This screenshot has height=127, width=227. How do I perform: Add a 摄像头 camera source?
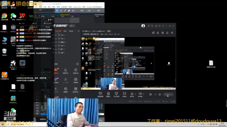(108, 95)
